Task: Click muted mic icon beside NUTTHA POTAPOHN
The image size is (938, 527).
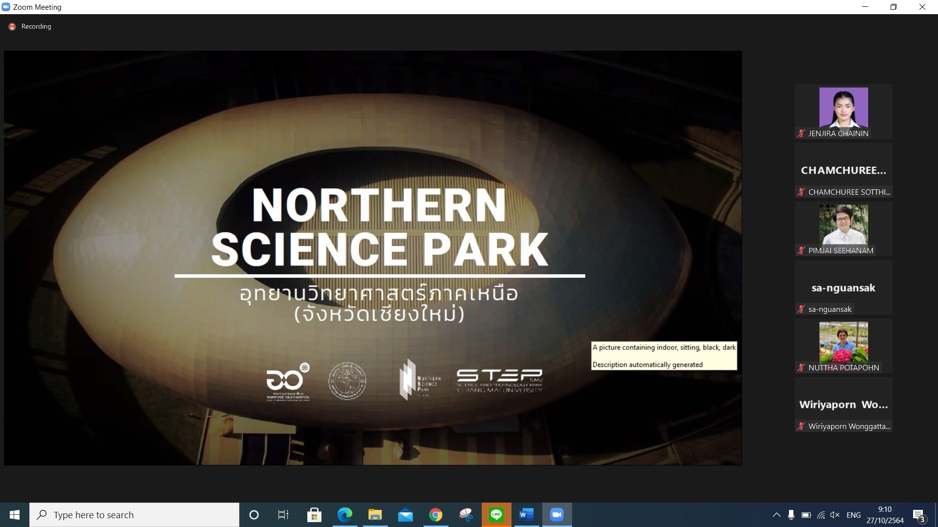Action: [801, 367]
